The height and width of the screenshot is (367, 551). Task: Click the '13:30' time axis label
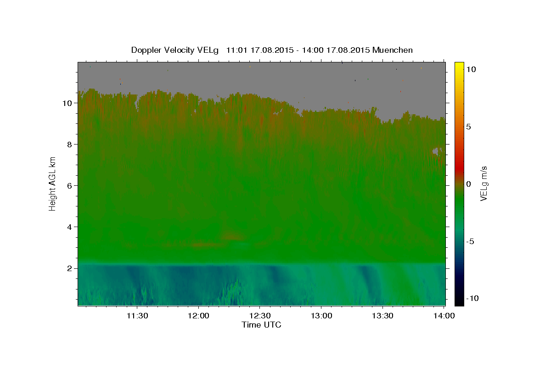(x=382, y=316)
